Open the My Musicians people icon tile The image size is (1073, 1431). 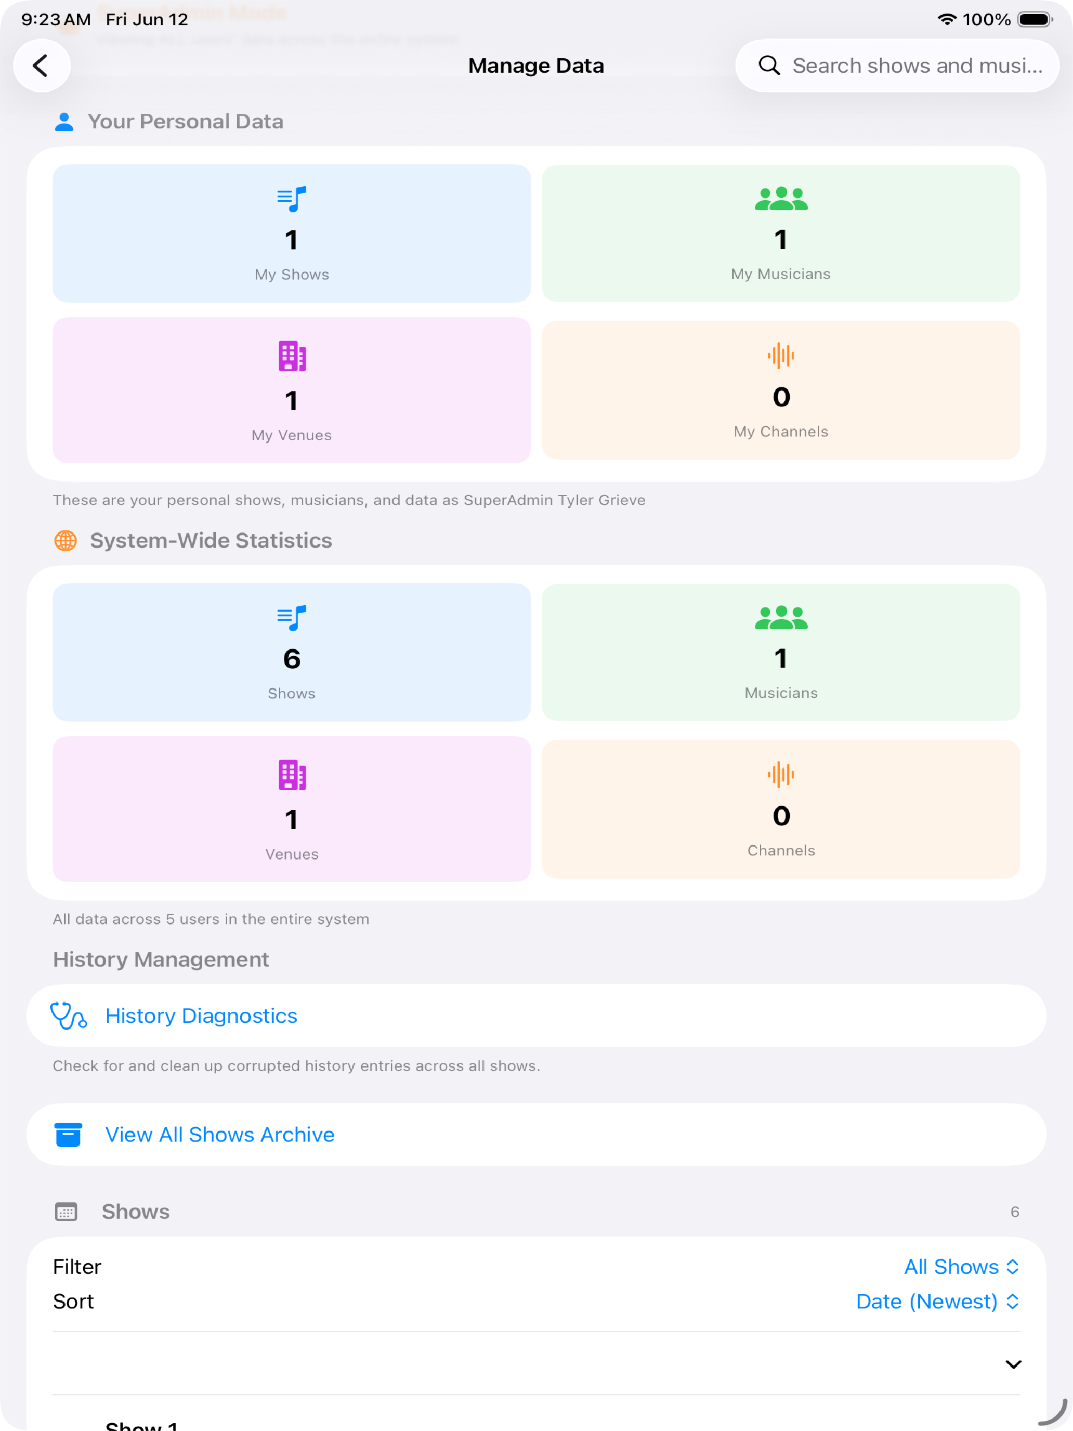(781, 233)
